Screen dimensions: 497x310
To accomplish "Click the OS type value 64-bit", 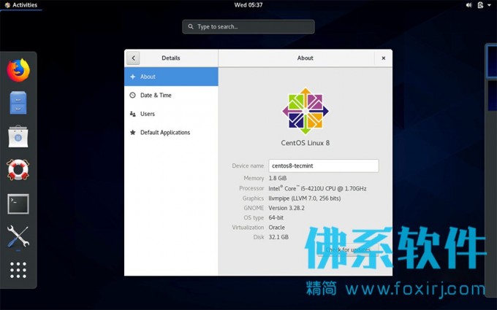I will (x=276, y=217).
